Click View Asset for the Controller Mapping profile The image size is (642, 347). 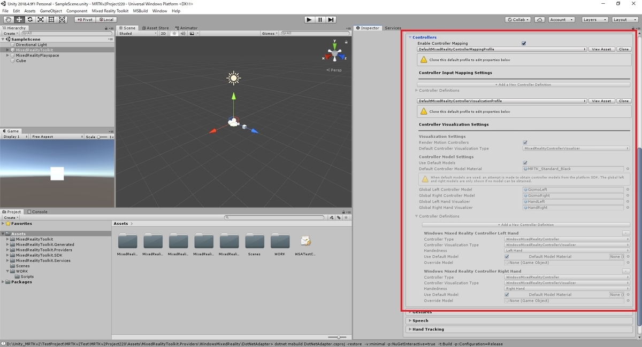602,49
